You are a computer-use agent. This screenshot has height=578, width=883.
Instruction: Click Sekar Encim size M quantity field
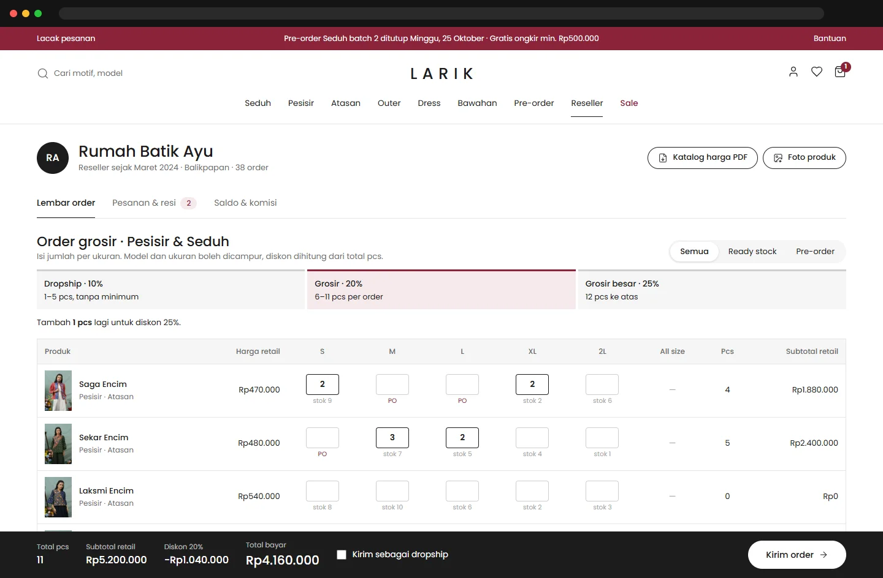(392, 437)
